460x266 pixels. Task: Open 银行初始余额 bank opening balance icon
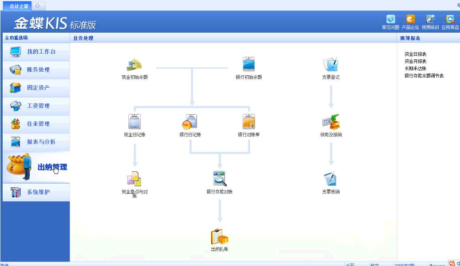point(248,64)
